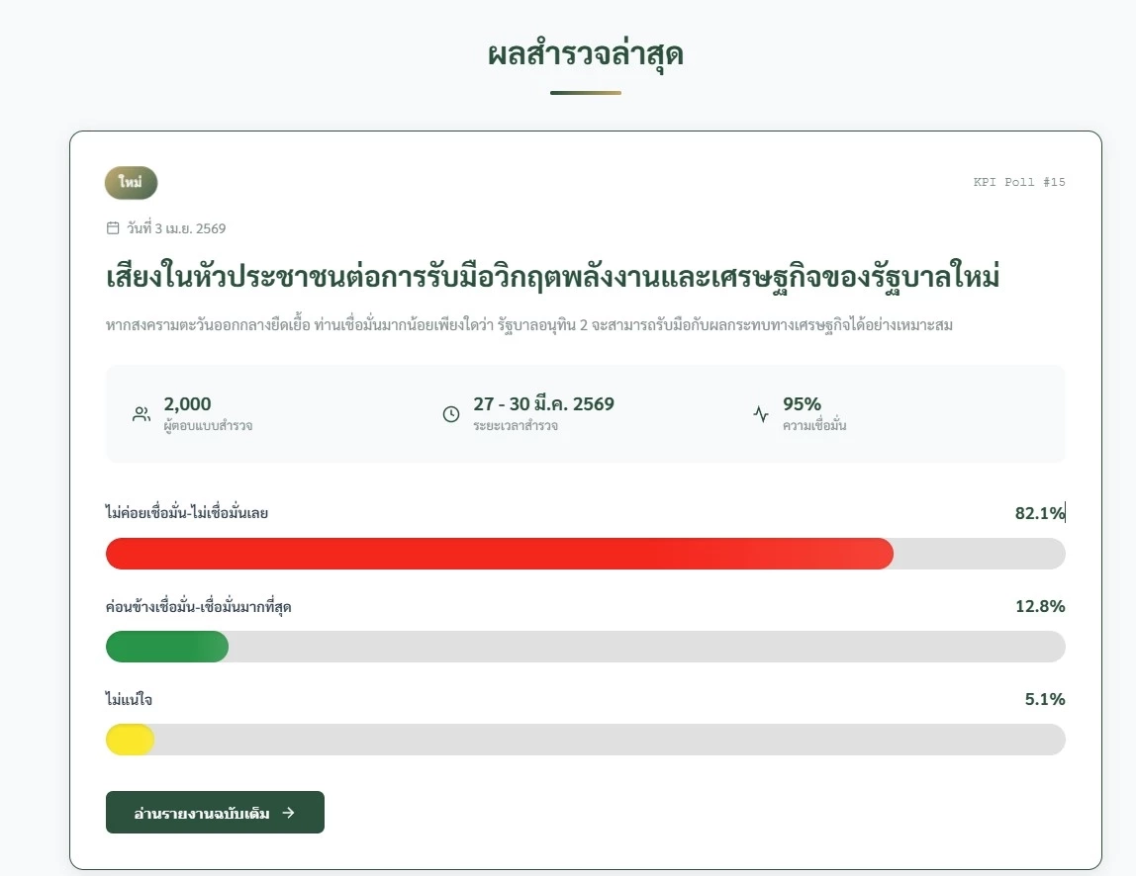Open the "อ่านรายงานฉบับเต็ม" full report button

click(x=215, y=812)
